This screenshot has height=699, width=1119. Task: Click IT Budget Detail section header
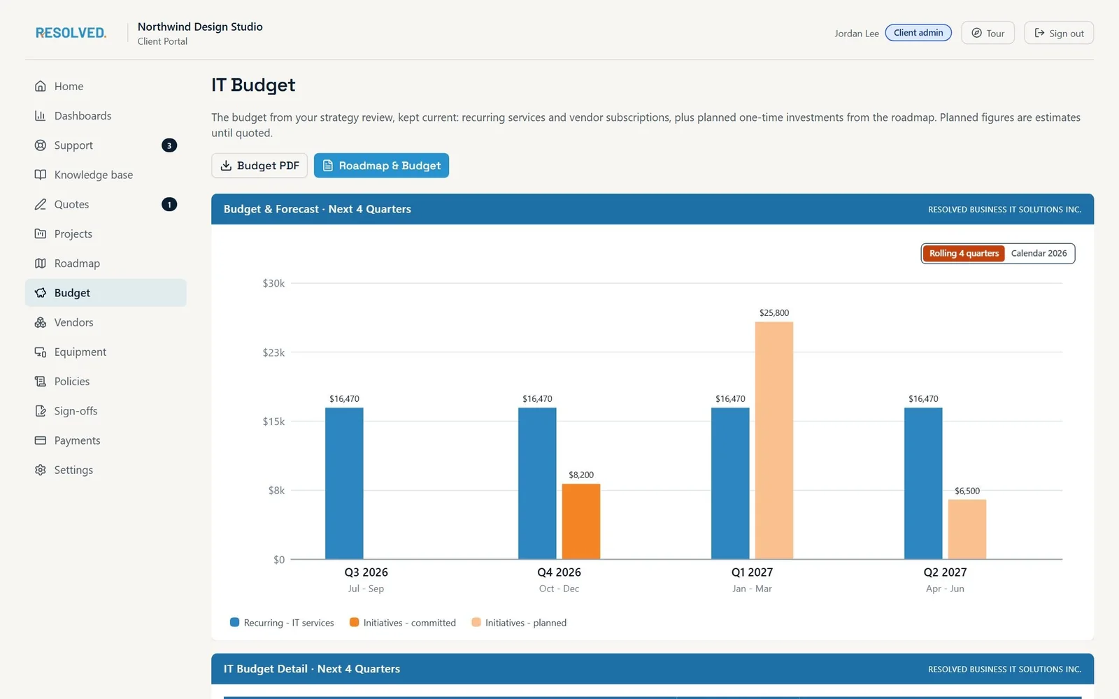653,669
